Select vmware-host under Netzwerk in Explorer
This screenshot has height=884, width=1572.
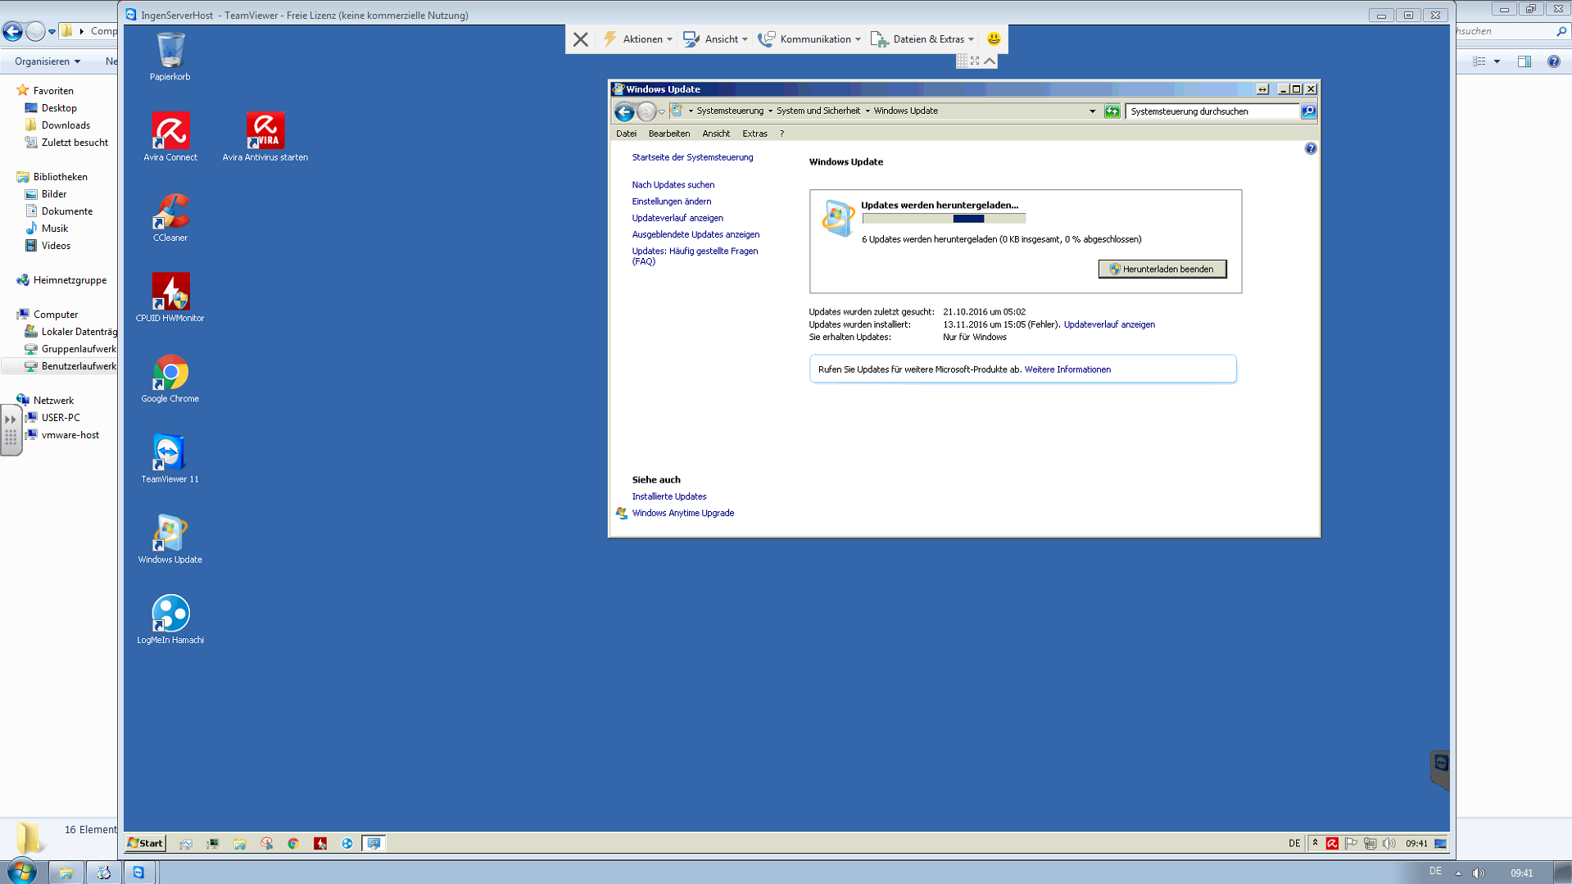(70, 435)
